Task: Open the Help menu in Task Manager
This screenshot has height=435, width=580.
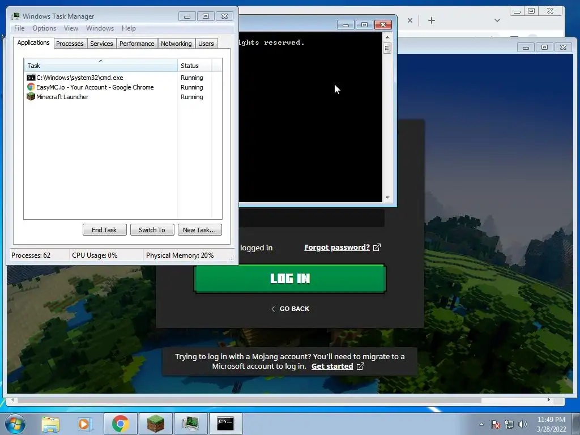Action: pos(129,28)
